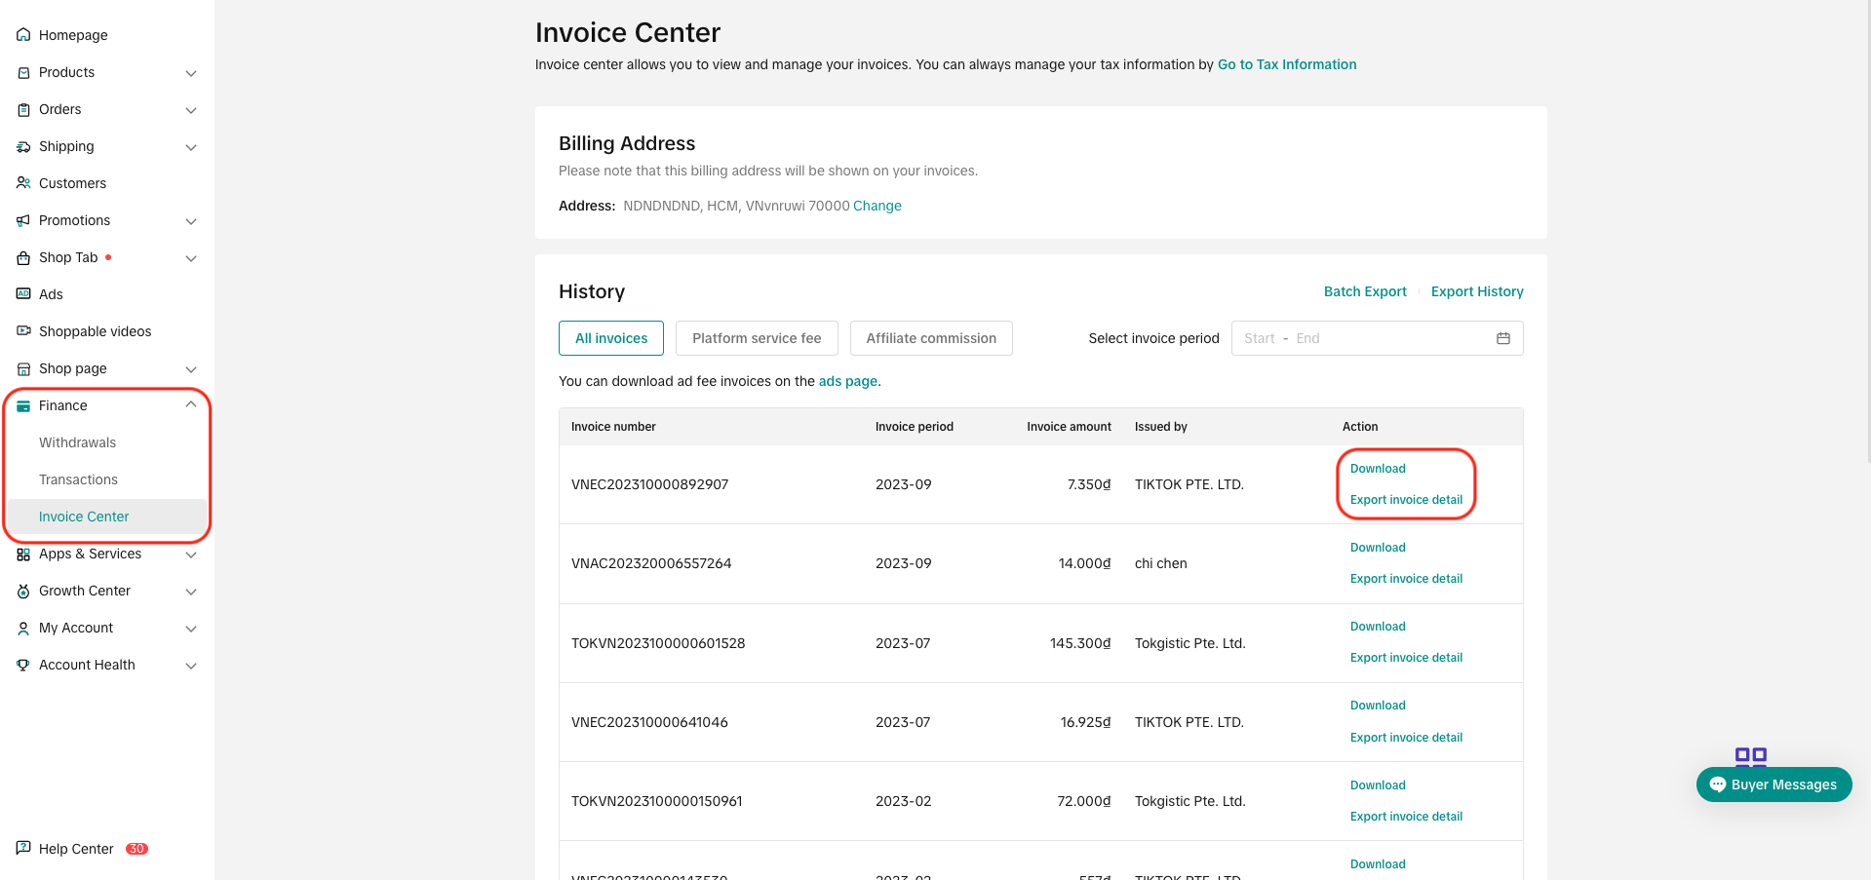Open Transactions under Finance

(x=78, y=479)
